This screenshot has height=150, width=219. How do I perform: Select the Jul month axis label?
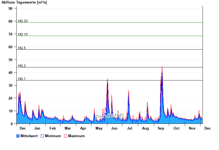(x=130, y=128)
